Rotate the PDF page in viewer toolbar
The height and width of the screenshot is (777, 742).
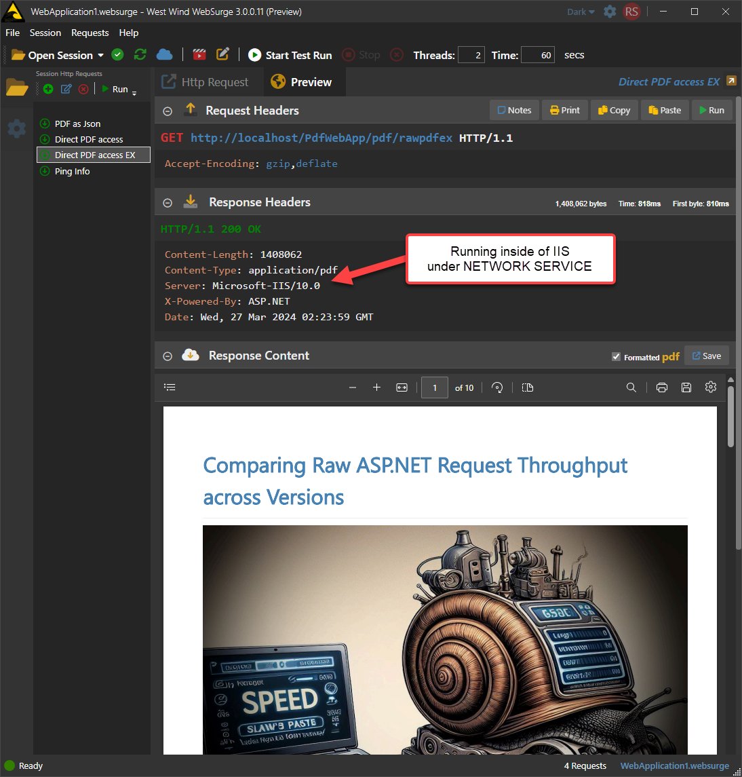pos(497,387)
